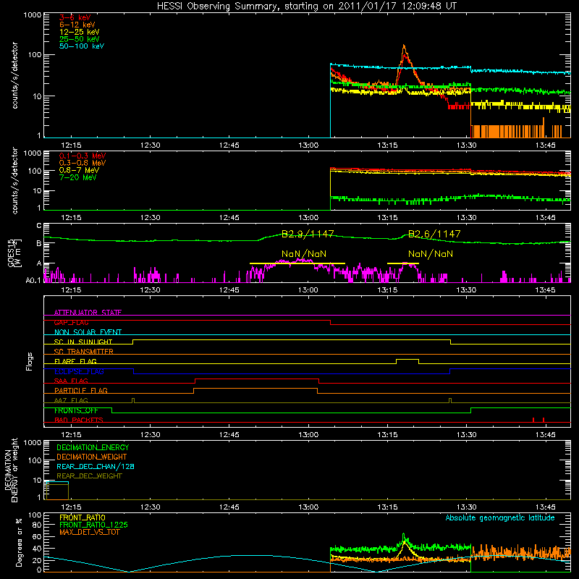Viewport: 579px width, 579px height.
Task: Select the SC_TRANSMITTER flag label
Action: coord(84,352)
